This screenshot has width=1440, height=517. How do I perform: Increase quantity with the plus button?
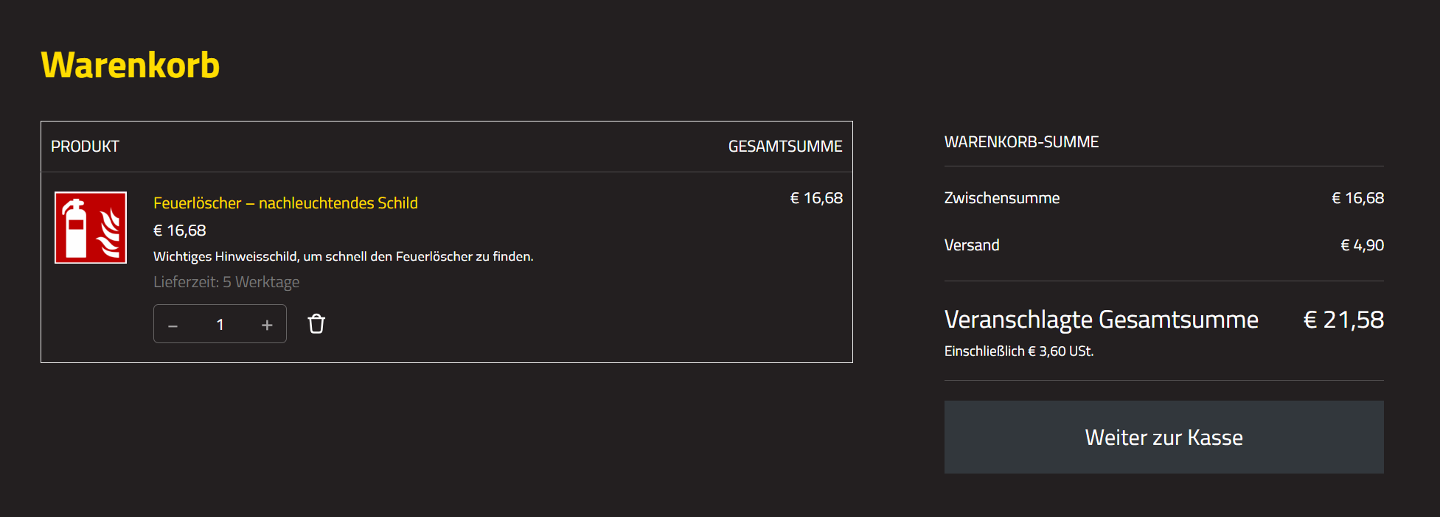point(267,325)
